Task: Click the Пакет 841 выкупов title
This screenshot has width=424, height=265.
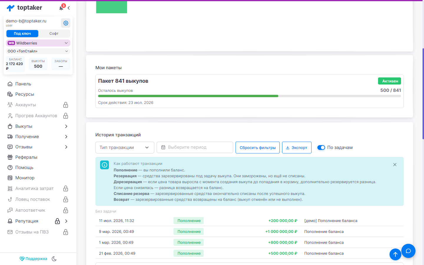Action: tap(123, 81)
